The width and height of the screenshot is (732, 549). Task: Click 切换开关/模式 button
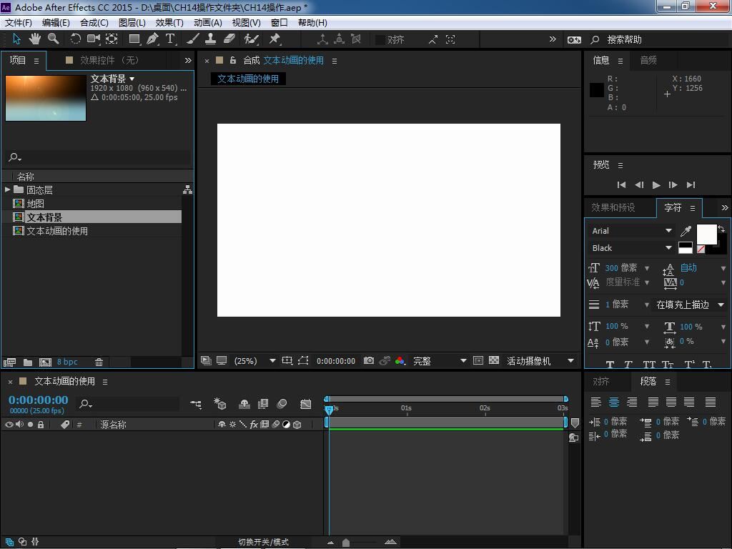263,542
